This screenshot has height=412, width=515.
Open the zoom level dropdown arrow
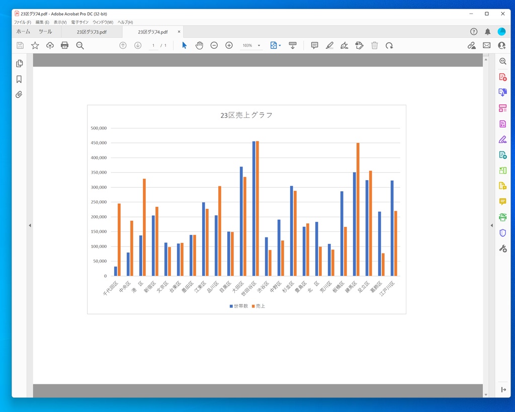(x=259, y=46)
